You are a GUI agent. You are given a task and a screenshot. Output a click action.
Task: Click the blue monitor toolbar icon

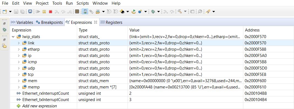[30, 12]
